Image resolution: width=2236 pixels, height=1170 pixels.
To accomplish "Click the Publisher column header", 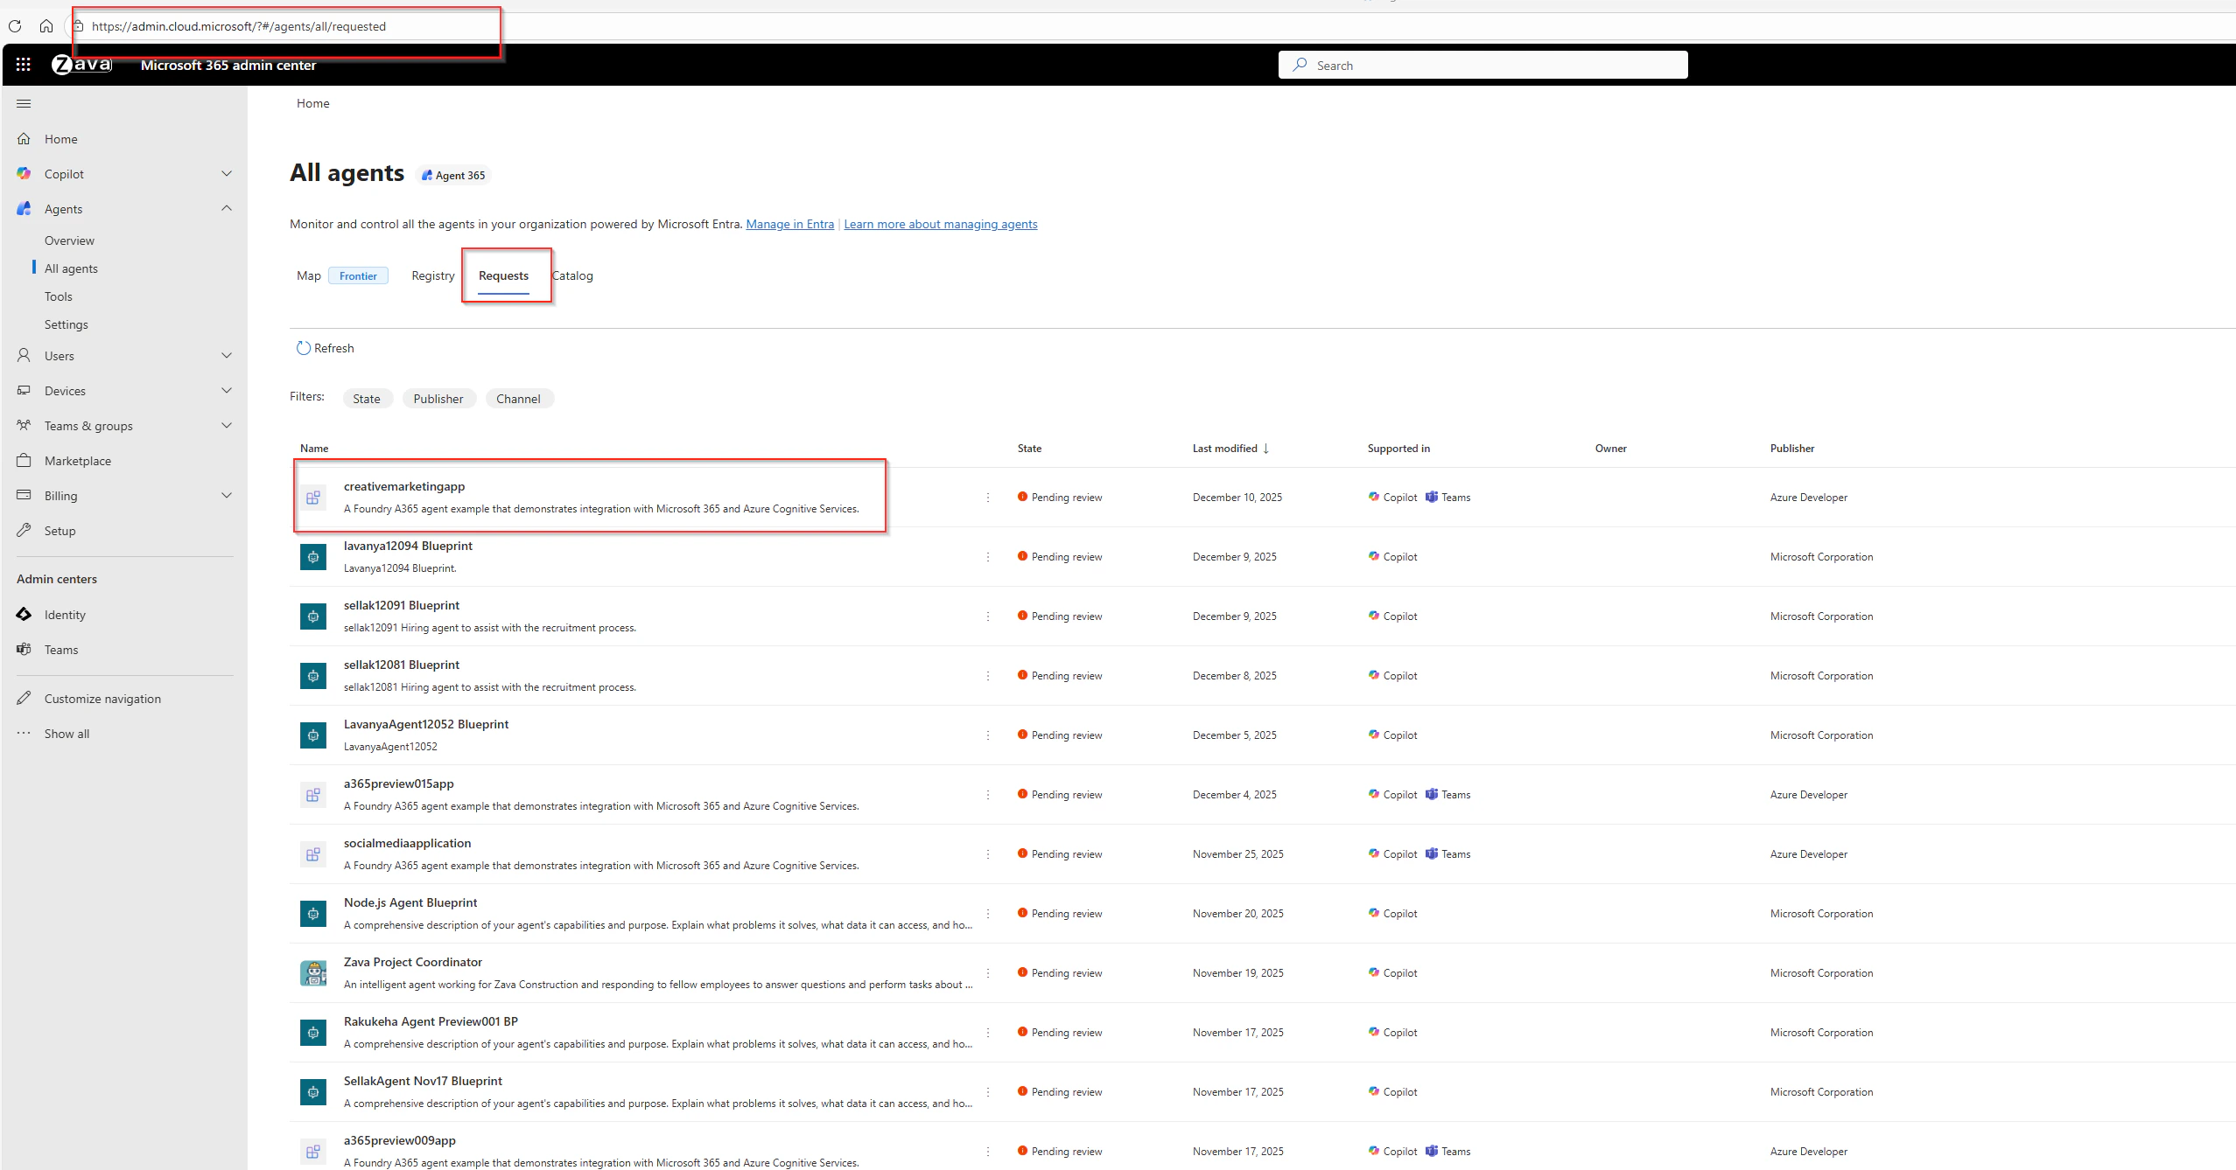I will pos(1792,449).
